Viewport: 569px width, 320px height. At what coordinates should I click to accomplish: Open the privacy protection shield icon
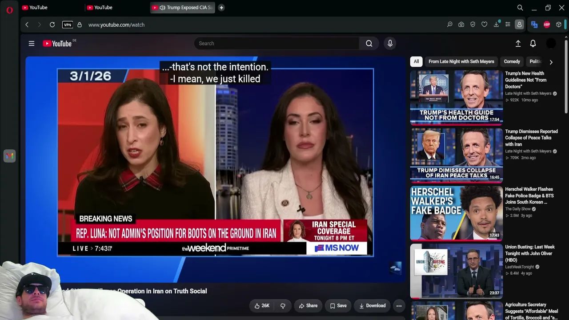(x=473, y=25)
